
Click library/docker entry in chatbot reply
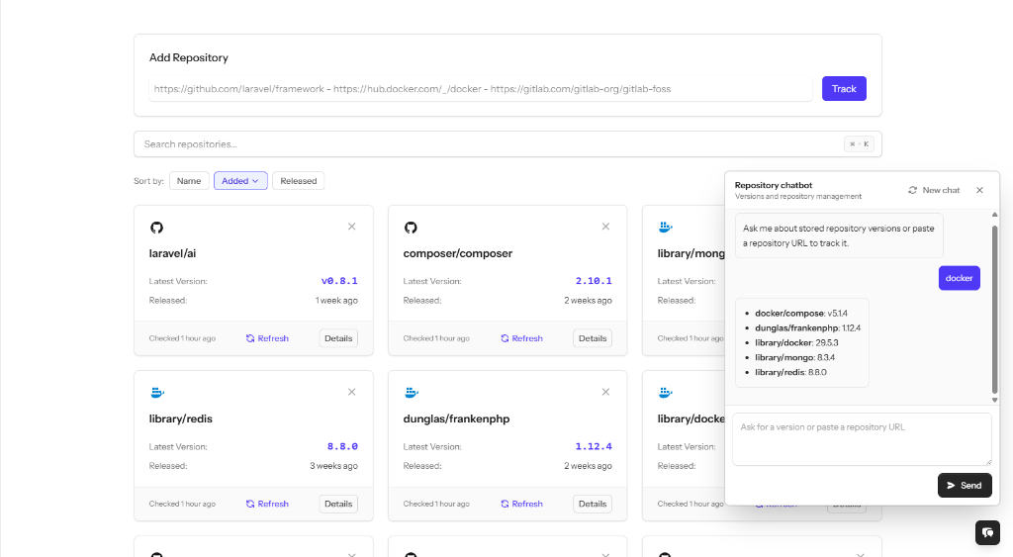796,342
